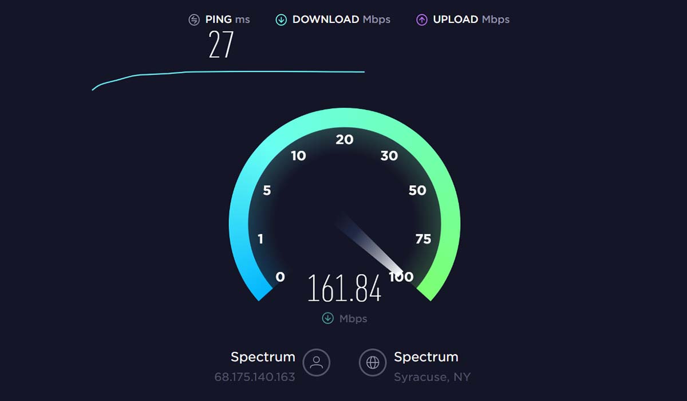Click the 0 mark on the gauge

[x=280, y=277]
